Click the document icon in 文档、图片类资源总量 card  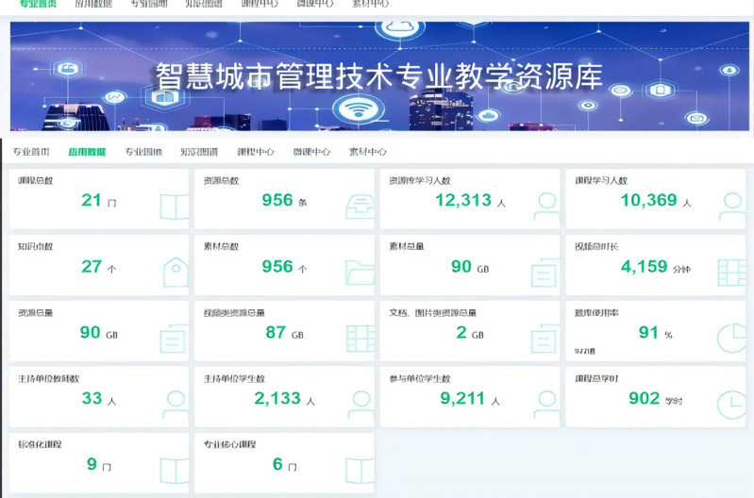(x=545, y=338)
